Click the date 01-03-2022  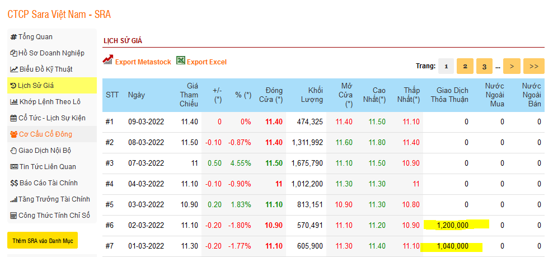coord(146,246)
